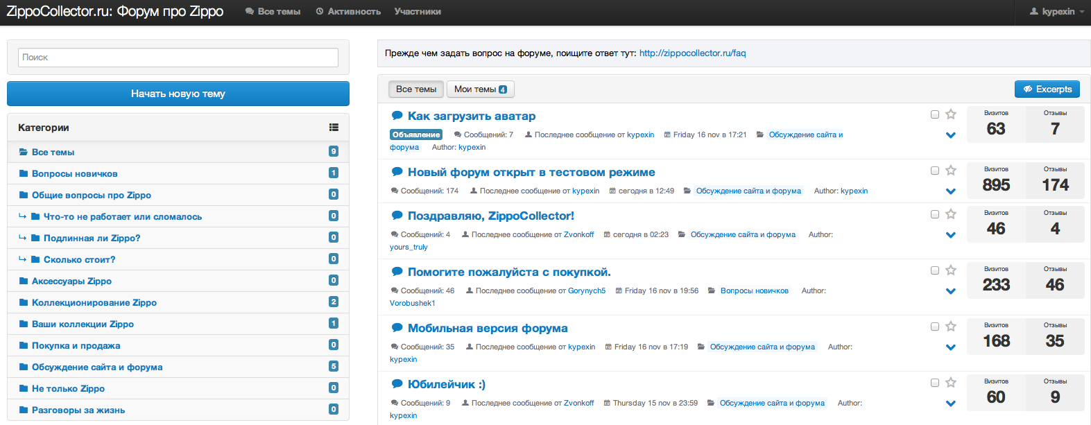Star the topic 'Как загрузить аватар'

[x=951, y=114]
